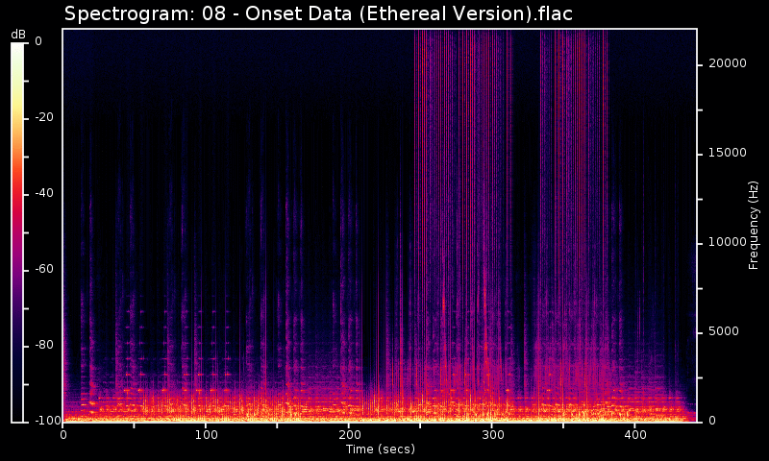Click the 400 mark on the time axis

pyautogui.click(x=634, y=435)
